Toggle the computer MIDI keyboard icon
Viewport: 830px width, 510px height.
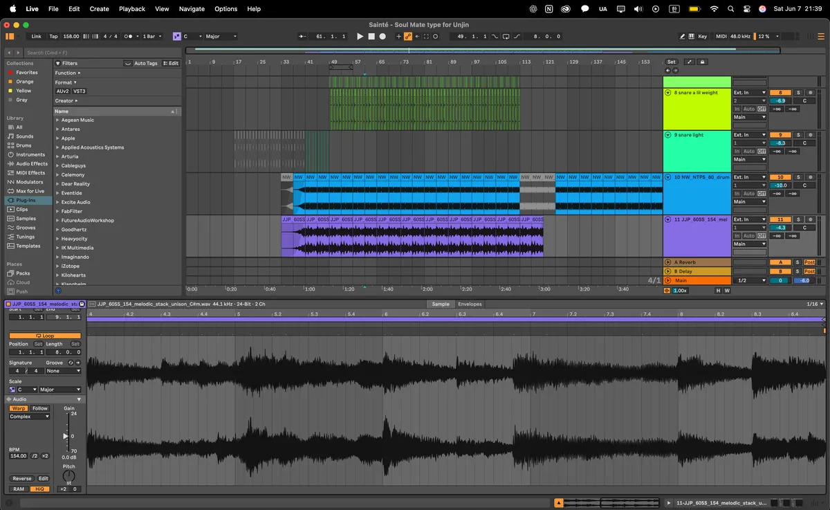pos(693,36)
